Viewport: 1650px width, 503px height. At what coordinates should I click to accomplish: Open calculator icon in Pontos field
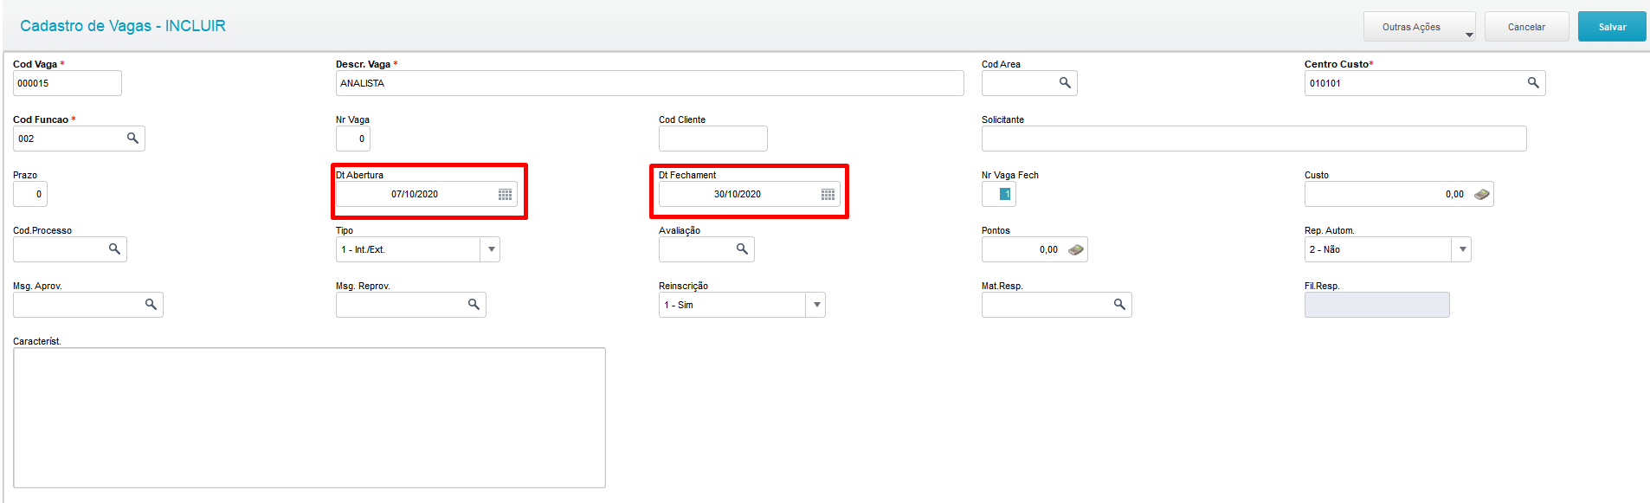click(1076, 249)
